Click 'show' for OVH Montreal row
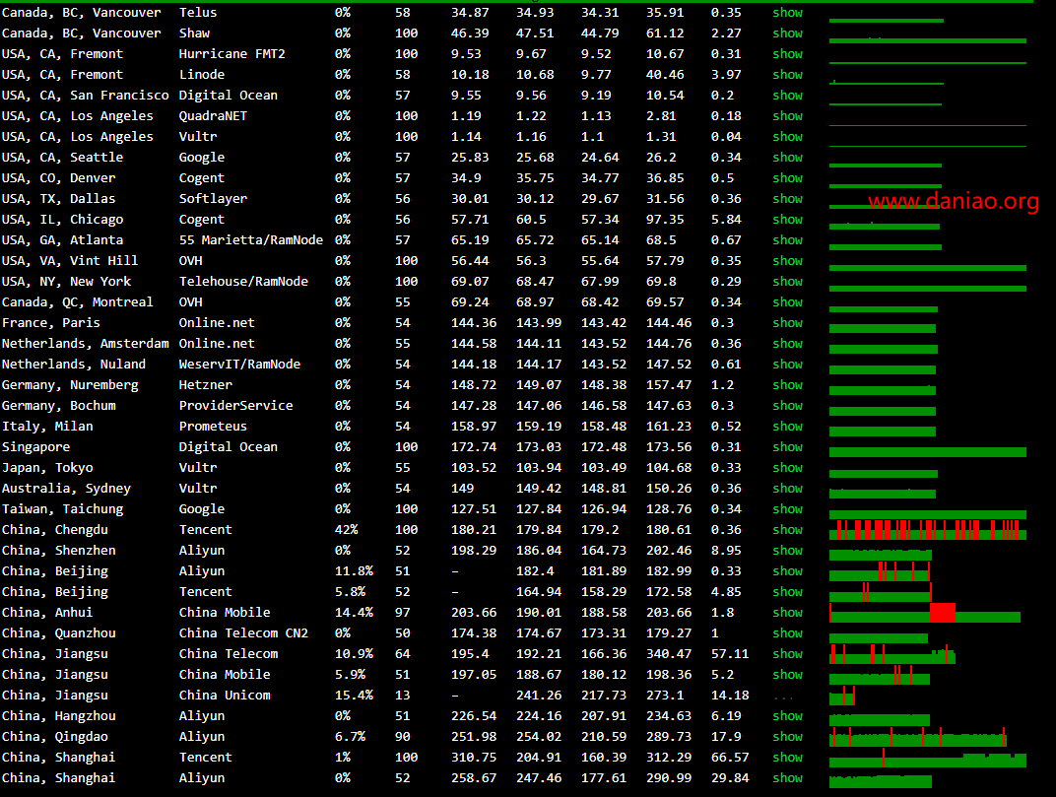Screen dimensions: 1056x797 pyautogui.click(x=787, y=301)
